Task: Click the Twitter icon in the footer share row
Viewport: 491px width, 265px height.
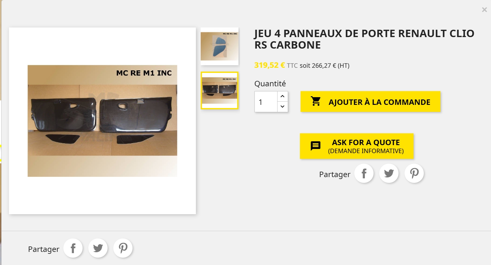Action: pos(98,248)
